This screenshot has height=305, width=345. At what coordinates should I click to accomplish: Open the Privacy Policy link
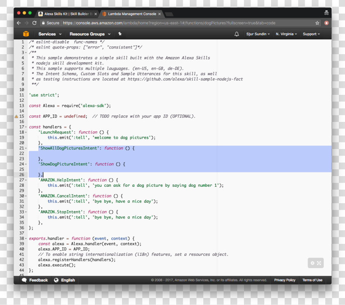[x=285, y=280]
